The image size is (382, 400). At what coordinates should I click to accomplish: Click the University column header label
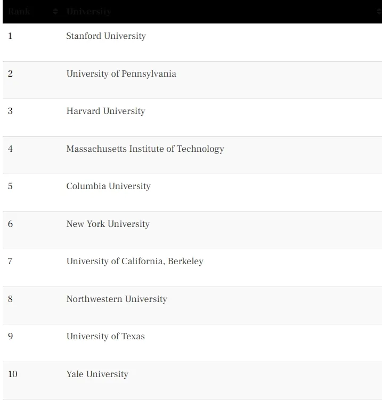point(88,12)
